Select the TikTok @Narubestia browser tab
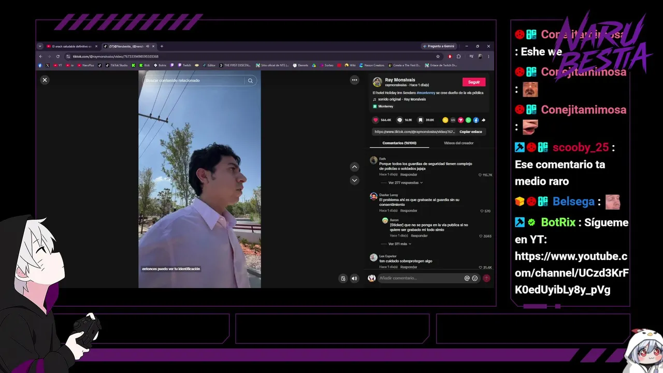 [128, 46]
